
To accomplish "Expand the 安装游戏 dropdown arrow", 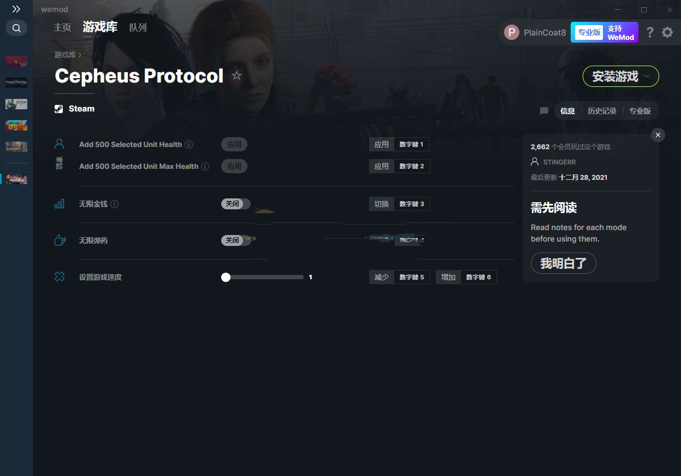I will 647,77.
